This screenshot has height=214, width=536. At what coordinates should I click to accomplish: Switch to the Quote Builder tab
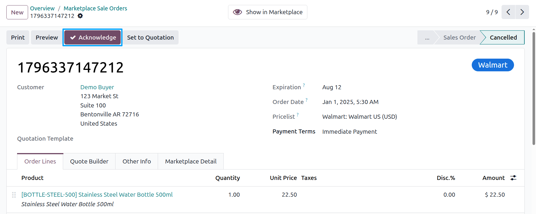(89, 161)
